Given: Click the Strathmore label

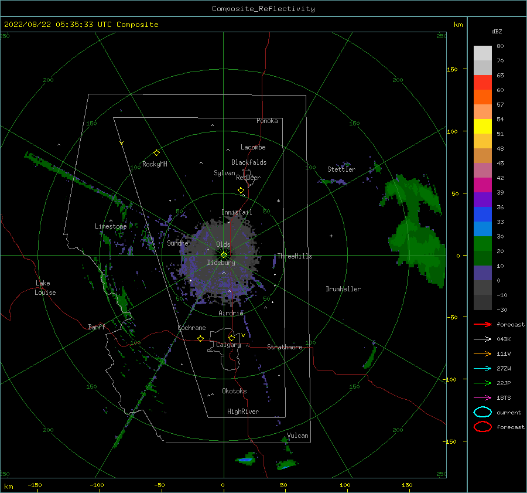Looking at the screenshot, I should 285,347.
